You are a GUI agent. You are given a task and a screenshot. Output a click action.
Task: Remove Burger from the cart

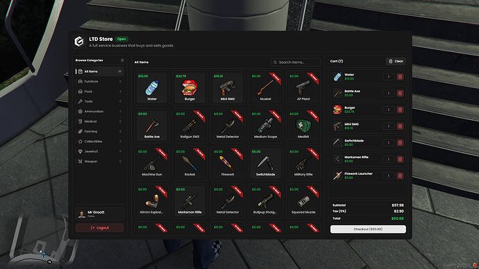(400, 110)
